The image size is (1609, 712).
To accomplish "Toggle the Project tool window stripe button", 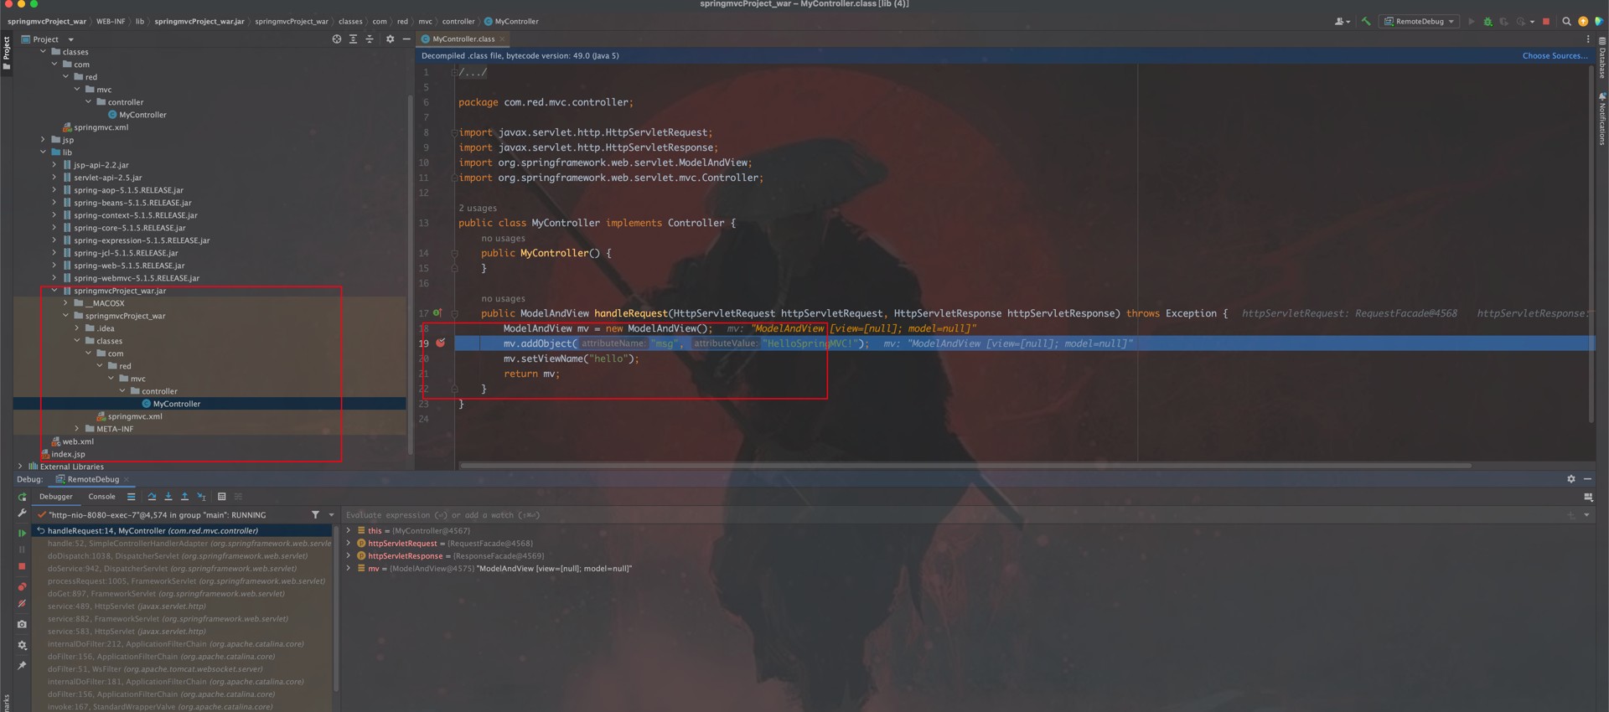I will 6,53.
